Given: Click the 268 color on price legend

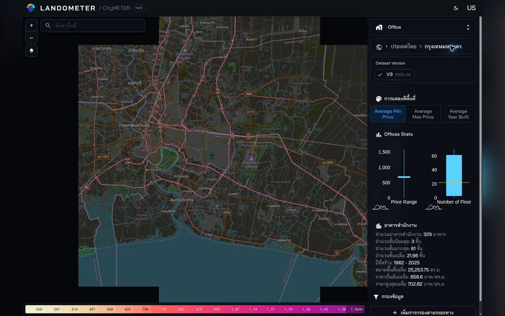Looking at the screenshot, I should pos(39,310).
